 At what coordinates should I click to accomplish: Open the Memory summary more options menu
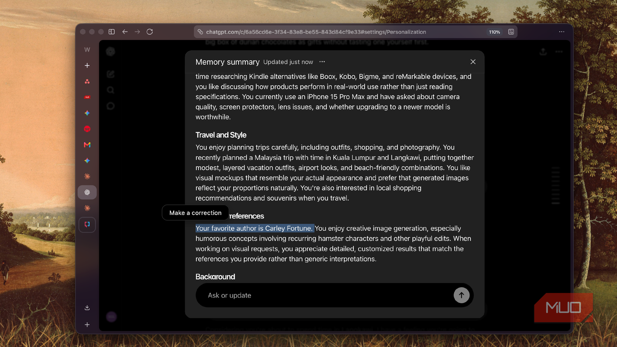(x=322, y=62)
